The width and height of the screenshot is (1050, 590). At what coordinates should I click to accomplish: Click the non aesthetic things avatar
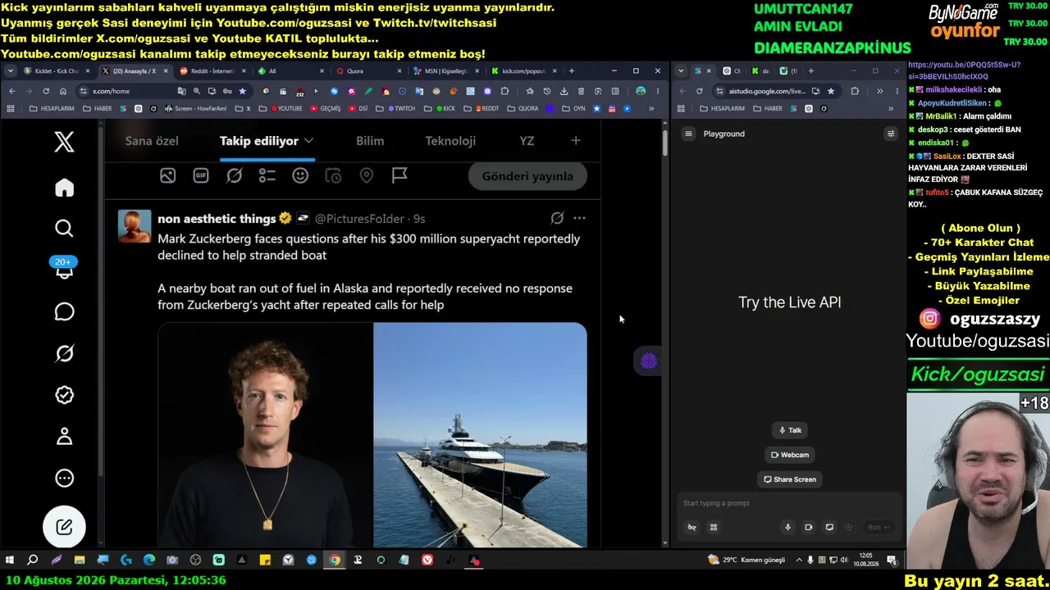(135, 226)
